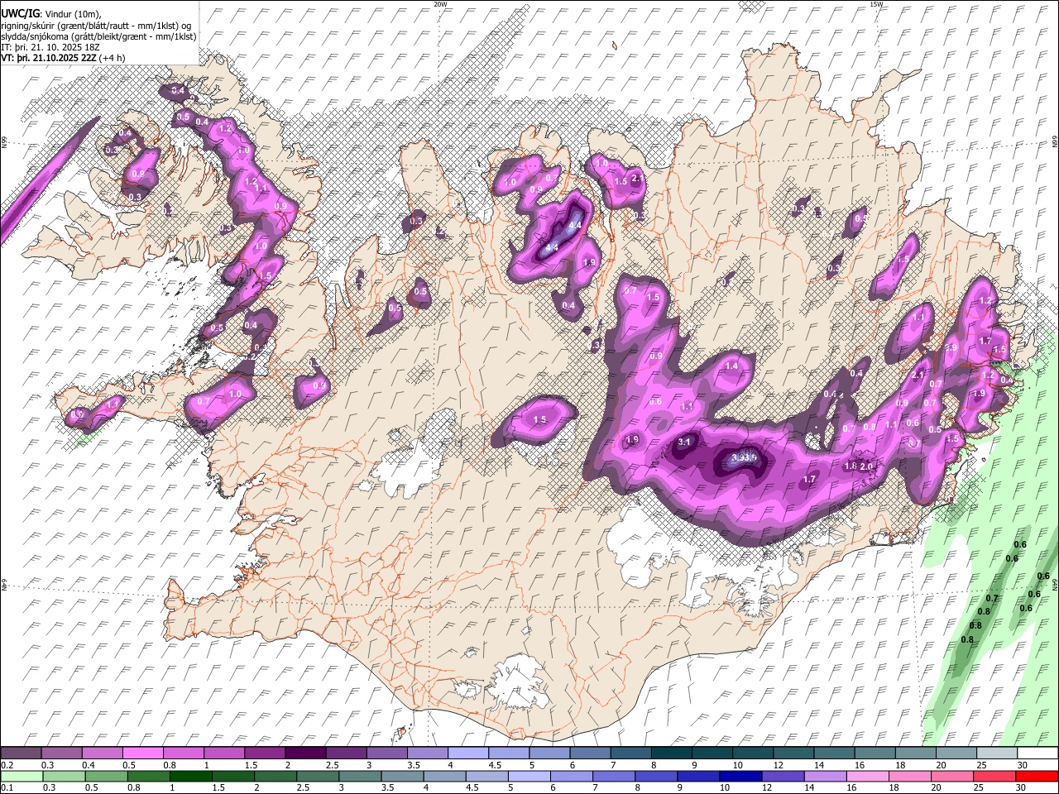Click the 'slydda/snjókoma' legend description line

(98, 36)
